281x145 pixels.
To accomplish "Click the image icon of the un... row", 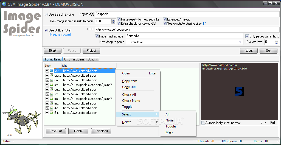I will (51, 80).
